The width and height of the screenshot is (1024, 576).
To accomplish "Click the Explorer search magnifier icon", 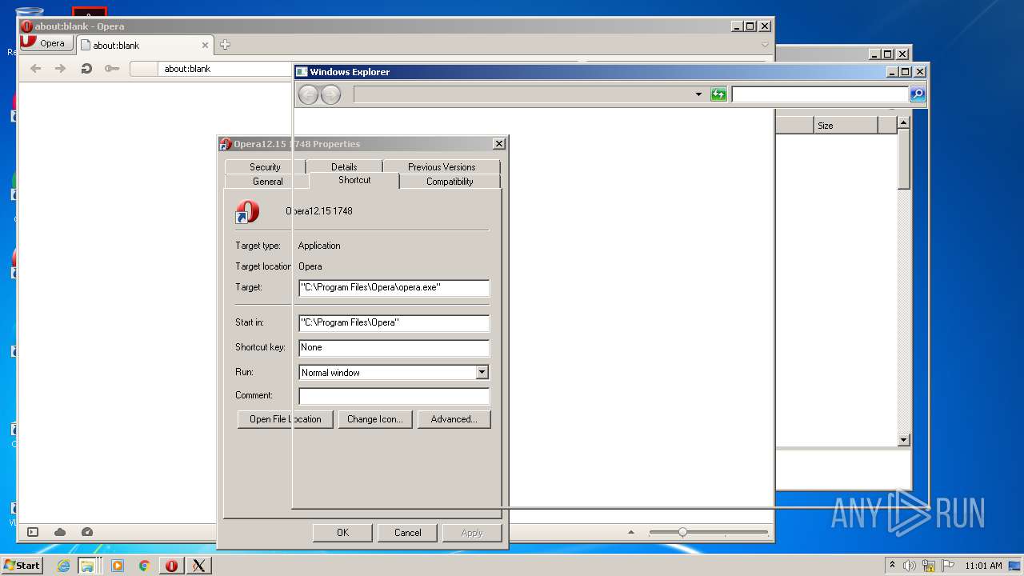I will tap(918, 94).
